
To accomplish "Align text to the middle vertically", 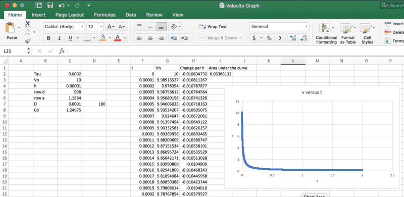I will [x=150, y=27].
